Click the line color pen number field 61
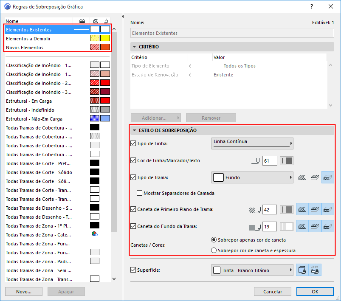 [x=270, y=161]
